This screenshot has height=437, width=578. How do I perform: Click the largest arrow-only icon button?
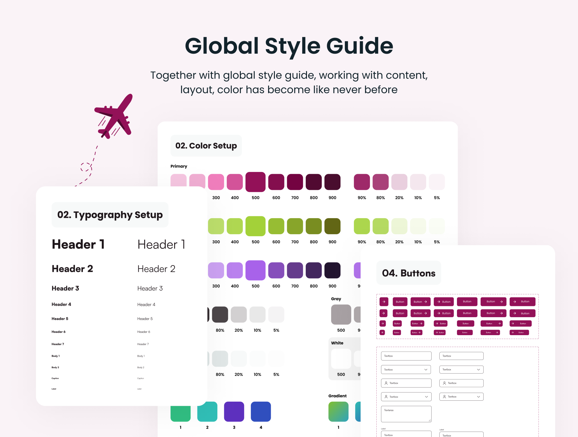pyautogui.click(x=384, y=302)
